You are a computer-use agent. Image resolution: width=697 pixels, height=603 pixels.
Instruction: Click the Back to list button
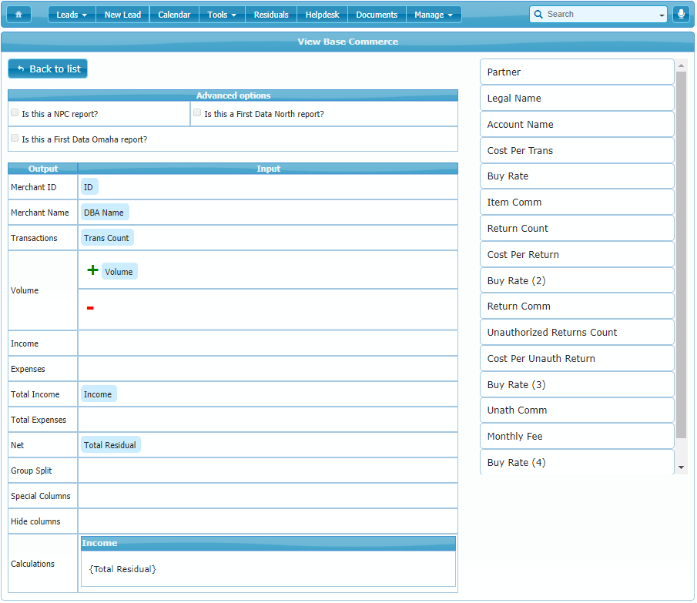tap(48, 69)
